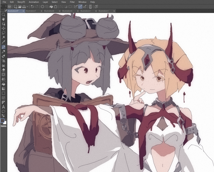Click the main foreground color swatch
The image size is (214, 172).
pos(3,120)
